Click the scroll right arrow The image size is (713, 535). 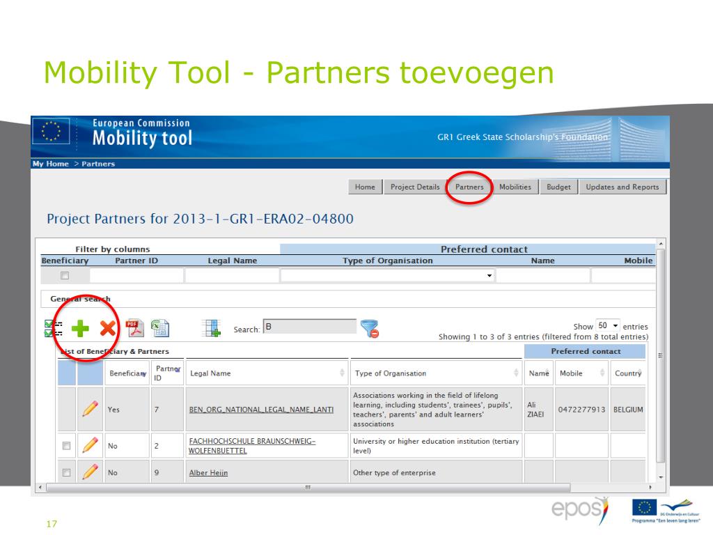tap(650, 487)
